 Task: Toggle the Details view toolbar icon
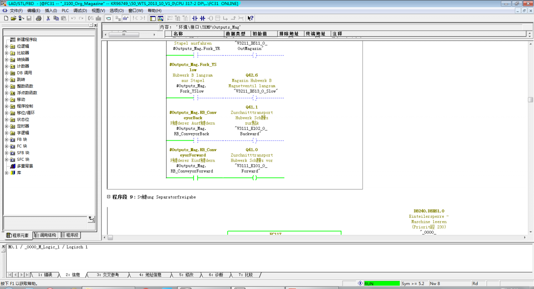tap(160, 18)
